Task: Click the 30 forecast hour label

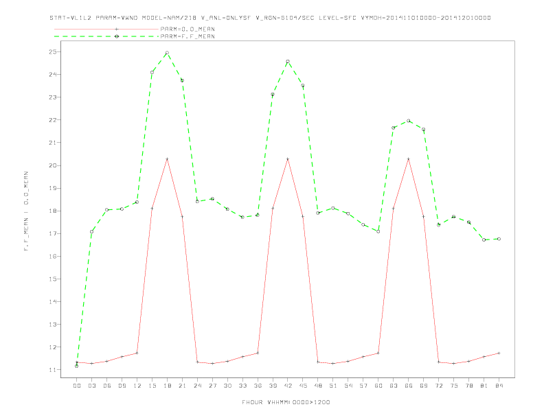Action: tap(227, 386)
